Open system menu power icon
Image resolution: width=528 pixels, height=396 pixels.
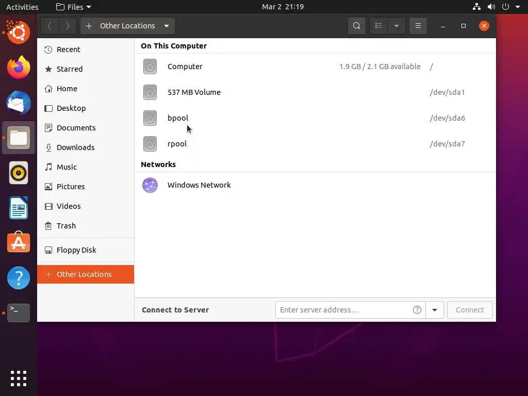coord(505,7)
